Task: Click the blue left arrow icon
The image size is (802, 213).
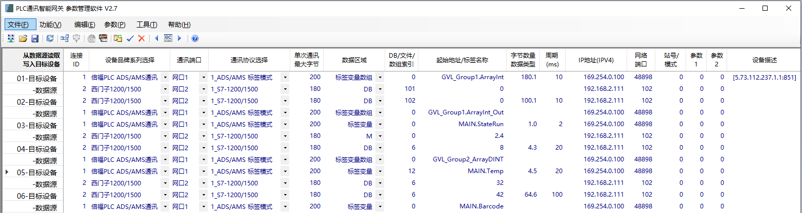Action: [156, 38]
